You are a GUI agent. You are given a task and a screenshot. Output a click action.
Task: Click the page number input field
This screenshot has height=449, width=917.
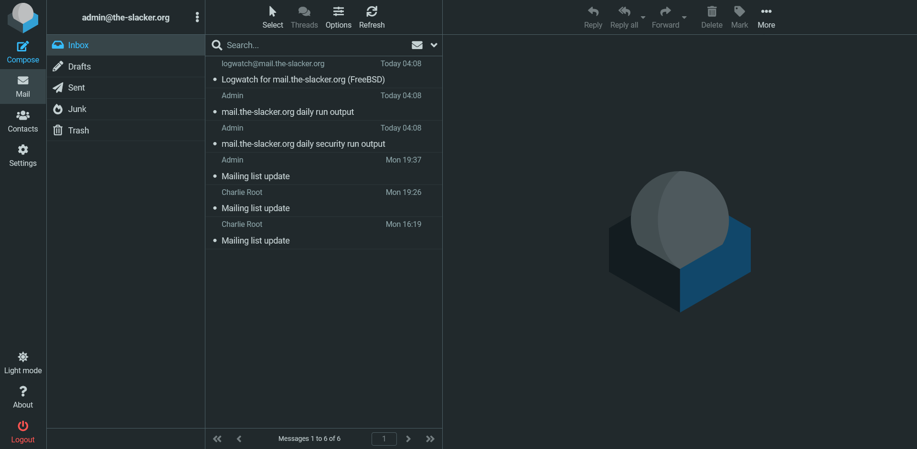[384, 439]
